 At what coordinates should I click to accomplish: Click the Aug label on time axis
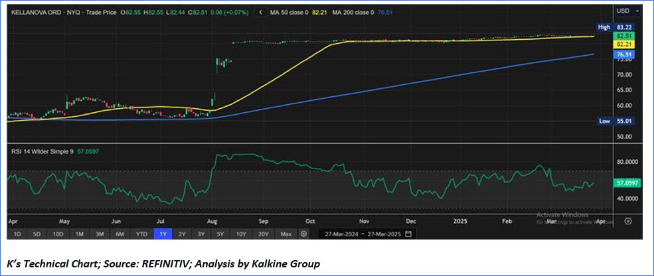point(212,222)
